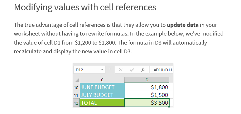This screenshot has width=241, height=114.
Task: Expand the Name Box dropdown arrow
Action: pos(102,70)
